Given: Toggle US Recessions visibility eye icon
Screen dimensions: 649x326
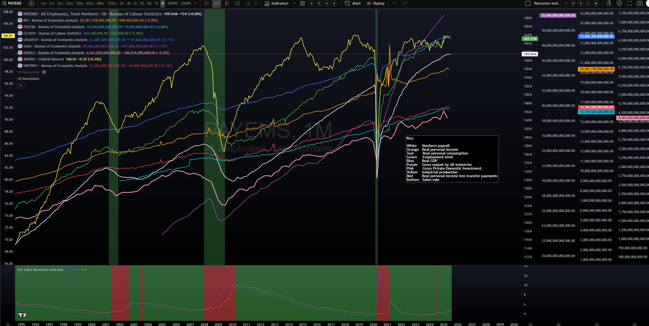Looking at the screenshot, I should pos(44,72).
